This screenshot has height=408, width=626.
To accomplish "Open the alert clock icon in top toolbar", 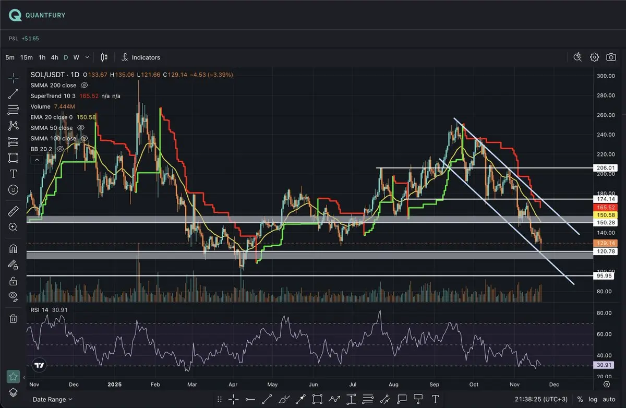I will coord(577,57).
